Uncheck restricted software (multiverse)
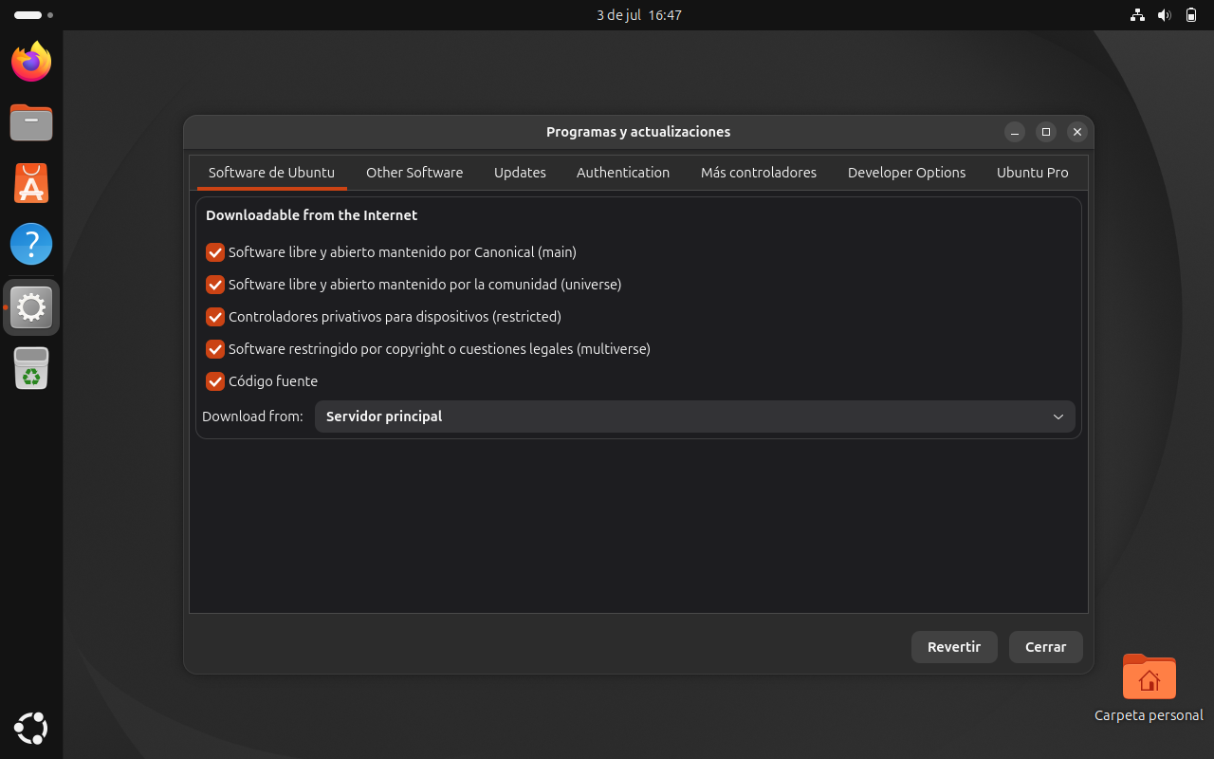The height and width of the screenshot is (759, 1214). pos(215,349)
